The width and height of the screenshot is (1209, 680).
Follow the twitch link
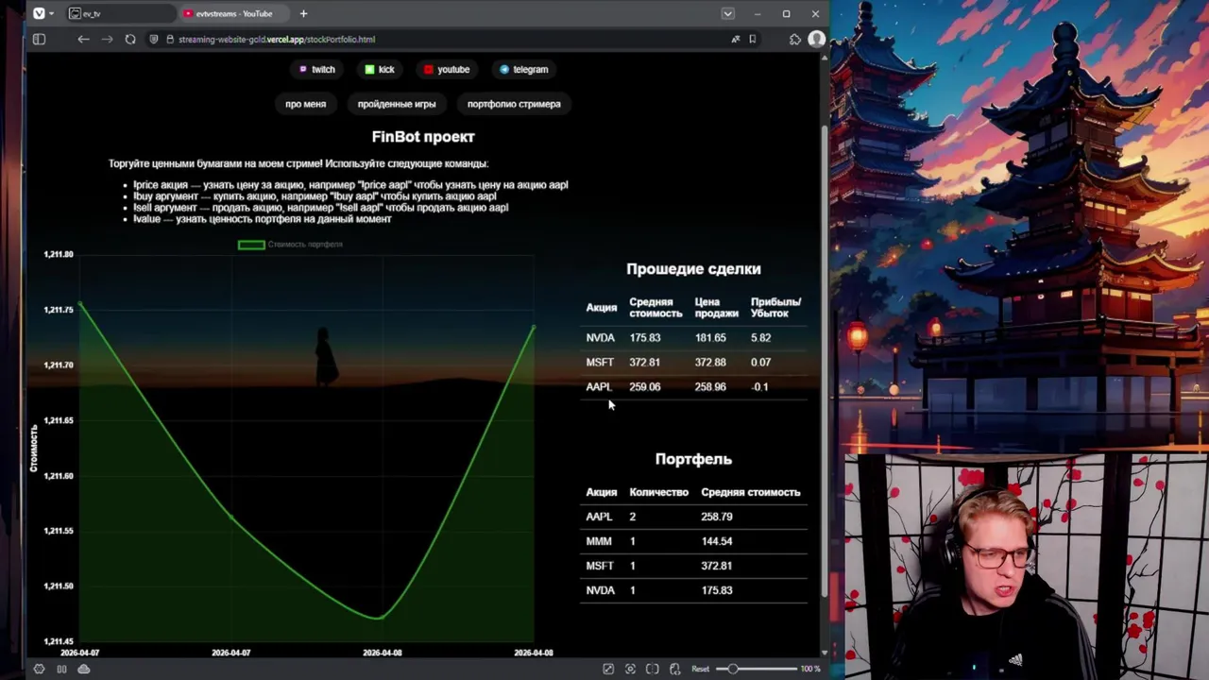317,69
